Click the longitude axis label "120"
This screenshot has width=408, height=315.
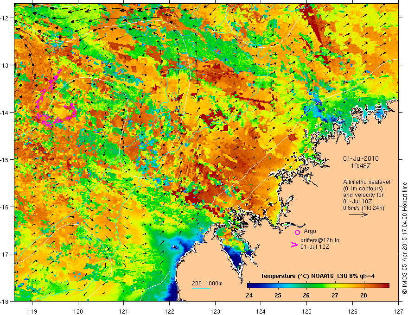78,311
